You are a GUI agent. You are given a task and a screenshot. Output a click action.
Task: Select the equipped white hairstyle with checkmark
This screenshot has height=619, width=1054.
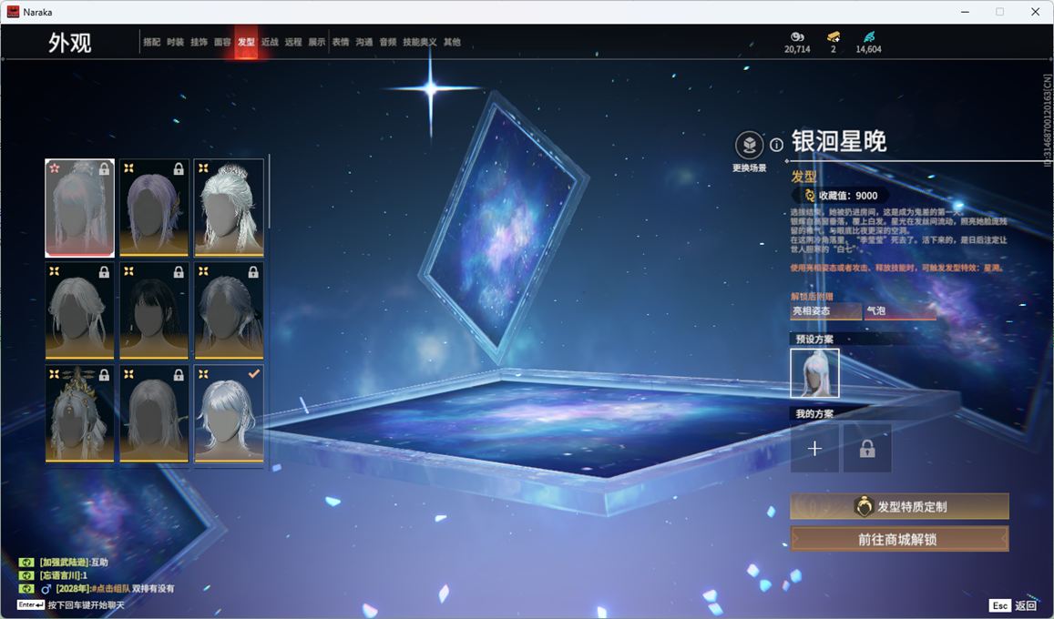tap(229, 413)
